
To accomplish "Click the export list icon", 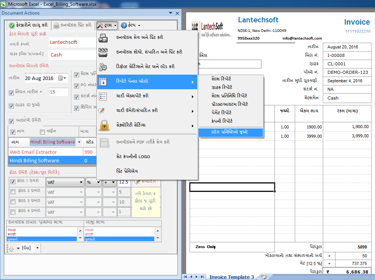I will 103,97.
